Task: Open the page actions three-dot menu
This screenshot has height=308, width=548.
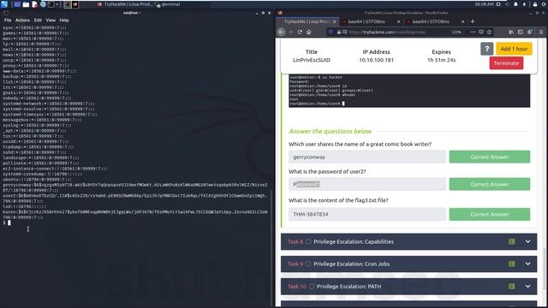Action: pos(473,32)
